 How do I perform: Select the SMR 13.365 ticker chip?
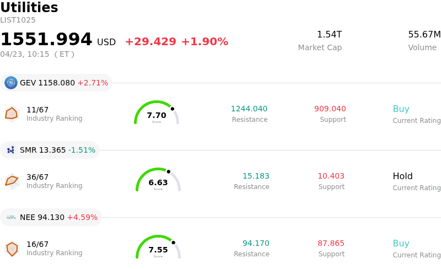pos(50,150)
